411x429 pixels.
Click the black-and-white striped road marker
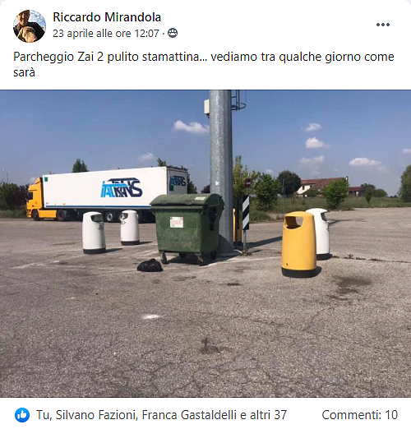click(x=246, y=212)
